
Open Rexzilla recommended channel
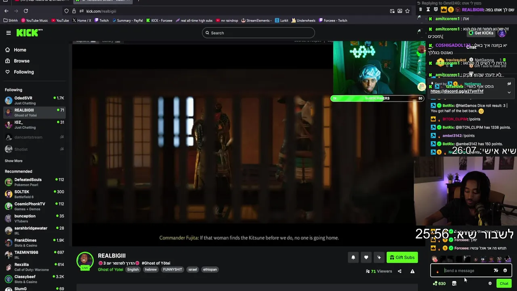[34, 267]
